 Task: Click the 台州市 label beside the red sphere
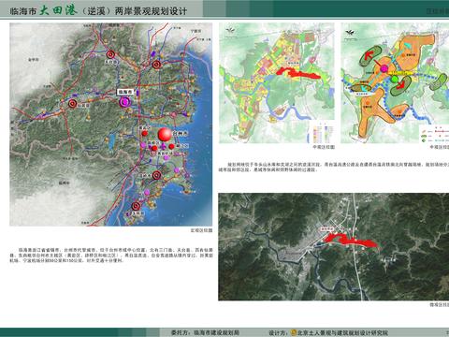(x=180, y=133)
